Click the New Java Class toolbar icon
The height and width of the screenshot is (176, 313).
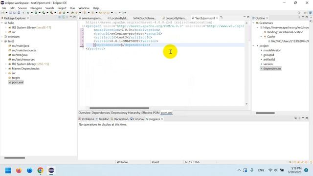[64, 13]
